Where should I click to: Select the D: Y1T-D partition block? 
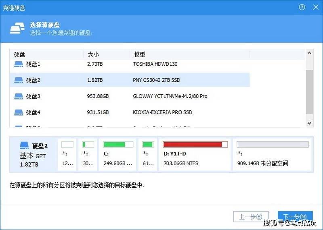point(195,154)
